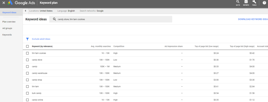This screenshot has height=102, width=268.
Task: Check the box for tim tam cookies
Action: tap(27, 53)
